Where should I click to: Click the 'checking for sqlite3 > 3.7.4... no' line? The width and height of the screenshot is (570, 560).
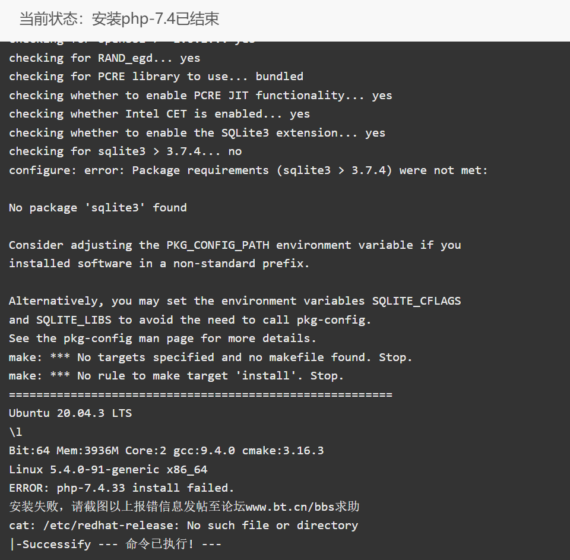pos(125,151)
